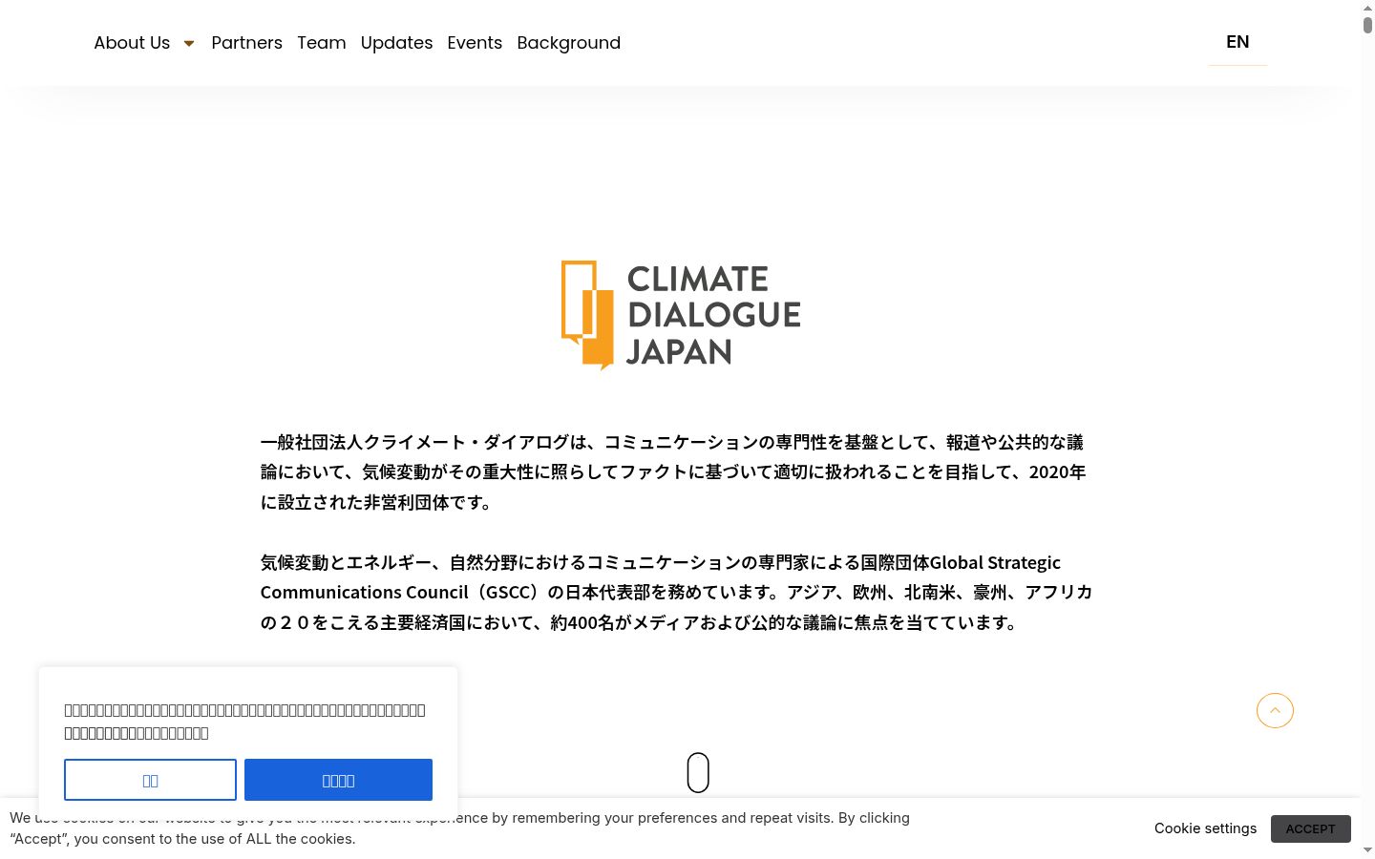
Task: Go to the Partners page
Action: click(246, 43)
